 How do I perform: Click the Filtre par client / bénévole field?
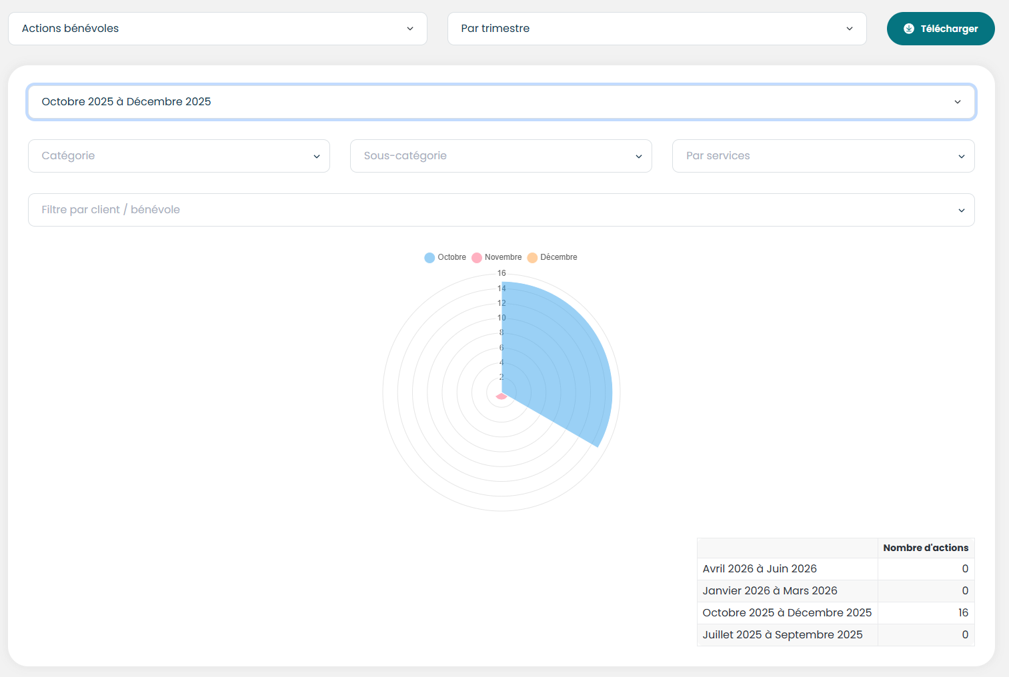pyautogui.click(x=501, y=210)
